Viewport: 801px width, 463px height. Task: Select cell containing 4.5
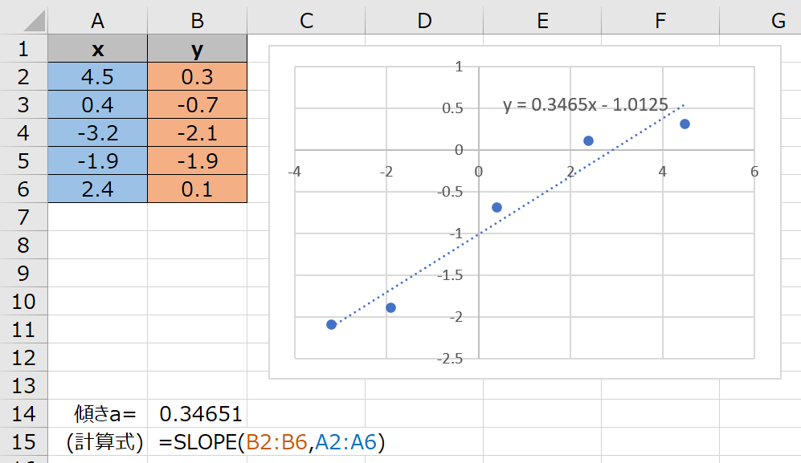tap(97, 77)
